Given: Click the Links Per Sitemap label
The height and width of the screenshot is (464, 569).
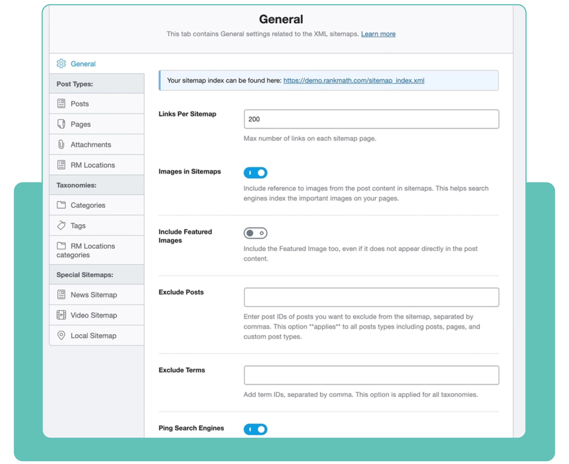Looking at the screenshot, I should click(187, 114).
